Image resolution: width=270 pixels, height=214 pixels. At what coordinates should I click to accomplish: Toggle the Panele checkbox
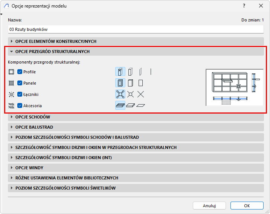[x=20, y=83]
